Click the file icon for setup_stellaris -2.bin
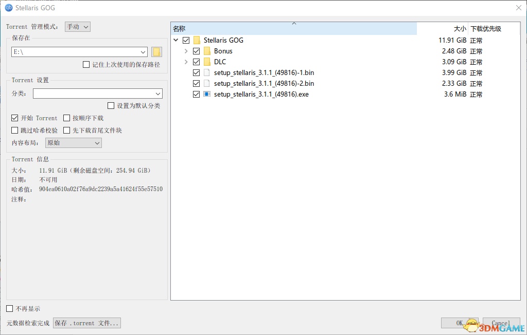 coord(207,83)
